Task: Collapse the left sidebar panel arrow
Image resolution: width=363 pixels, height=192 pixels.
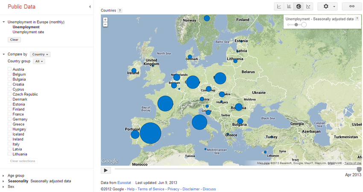Action: pos(90,7)
